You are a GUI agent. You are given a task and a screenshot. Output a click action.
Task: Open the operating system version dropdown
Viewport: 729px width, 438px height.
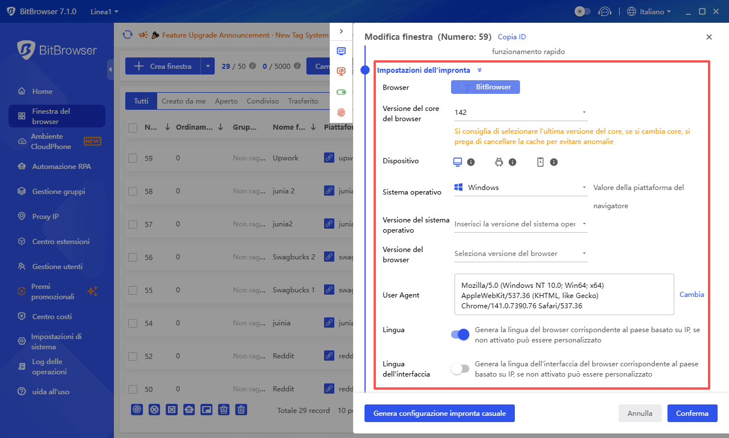pyautogui.click(x=521, y=224)
